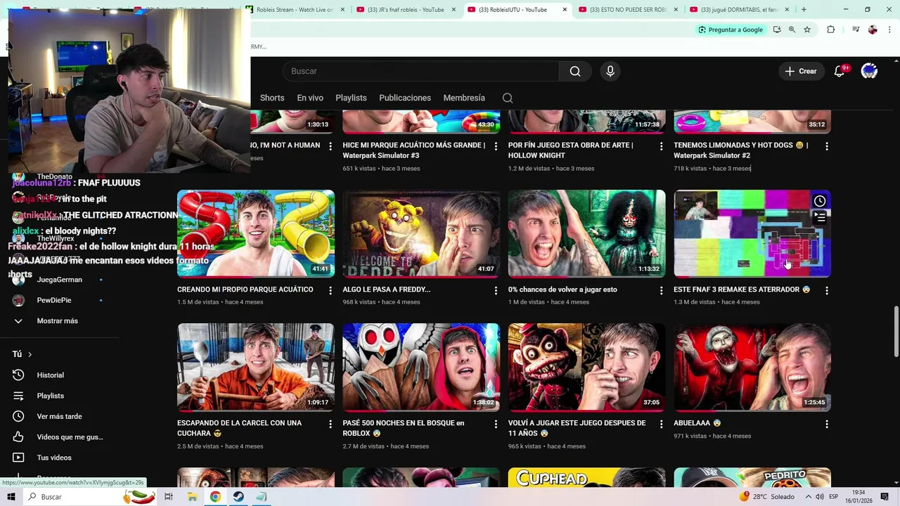Viewport: 900px width, 506px height.
Task: Open options menu for ESTE FNAF 3 REMAKE
Action: [x=827, y=290]
